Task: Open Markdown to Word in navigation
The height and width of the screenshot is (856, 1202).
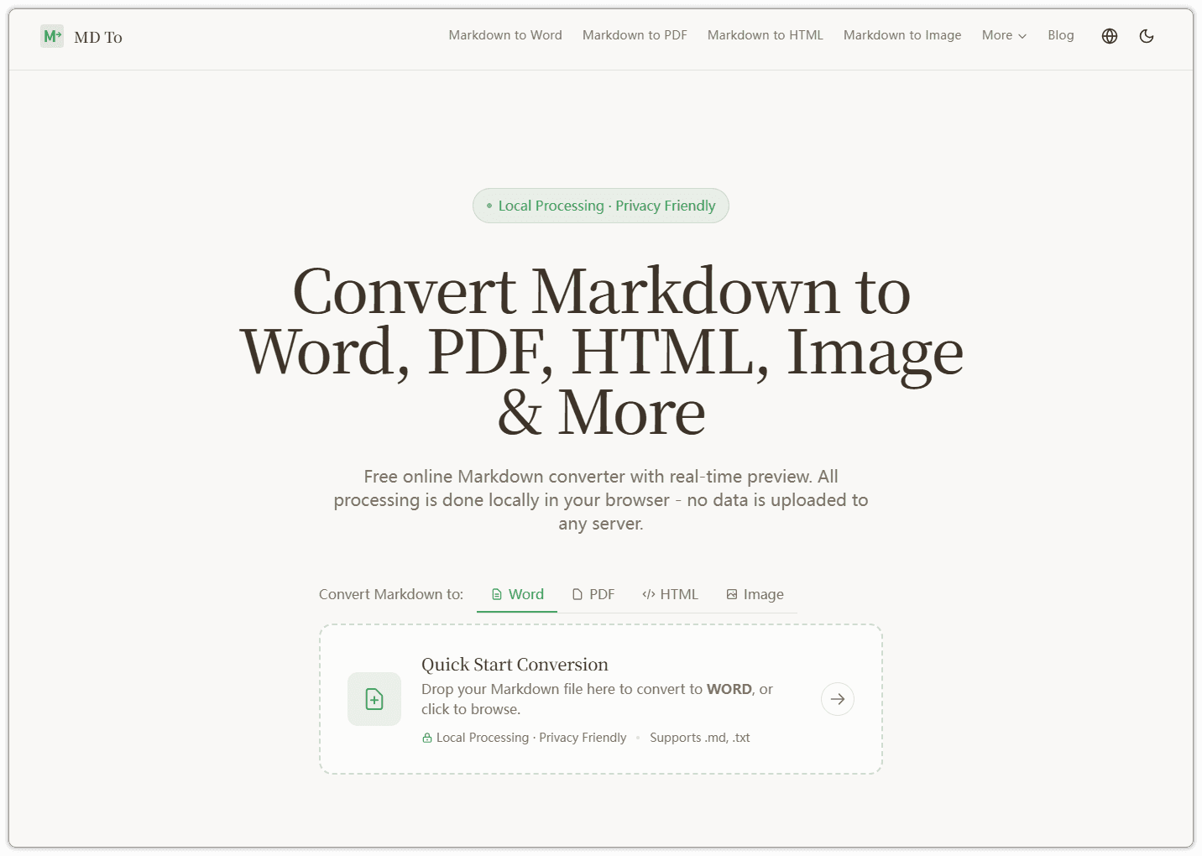Action: coord(505,35)
